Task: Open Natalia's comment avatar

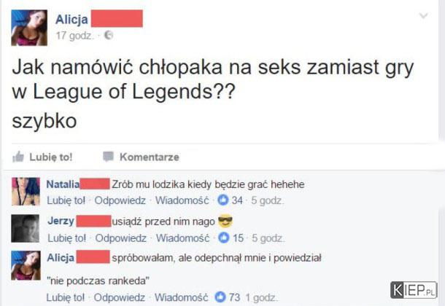Action: (26, 191)
